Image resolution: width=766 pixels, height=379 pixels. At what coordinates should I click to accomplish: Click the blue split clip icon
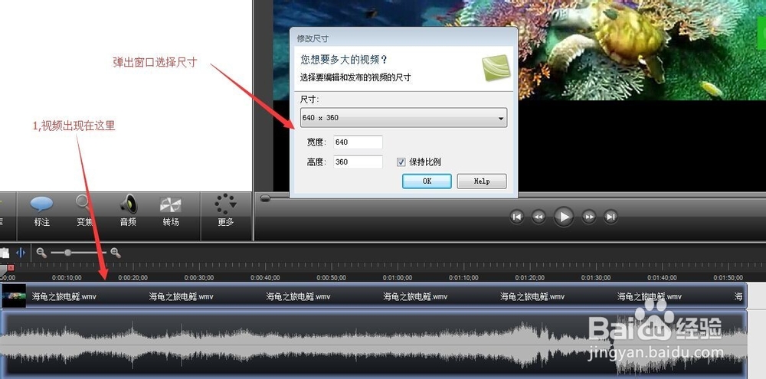point(21,253)
